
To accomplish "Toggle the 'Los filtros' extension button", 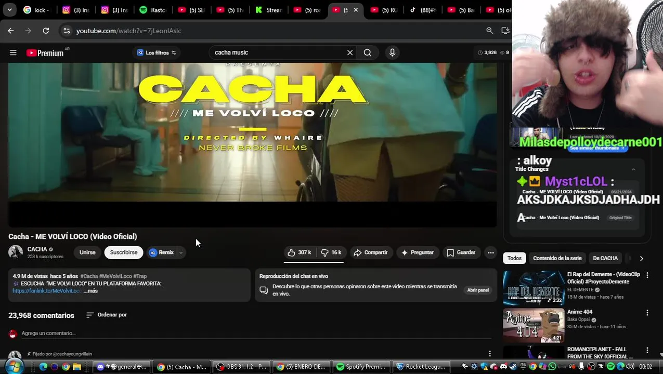I will [x=157, y=52].
